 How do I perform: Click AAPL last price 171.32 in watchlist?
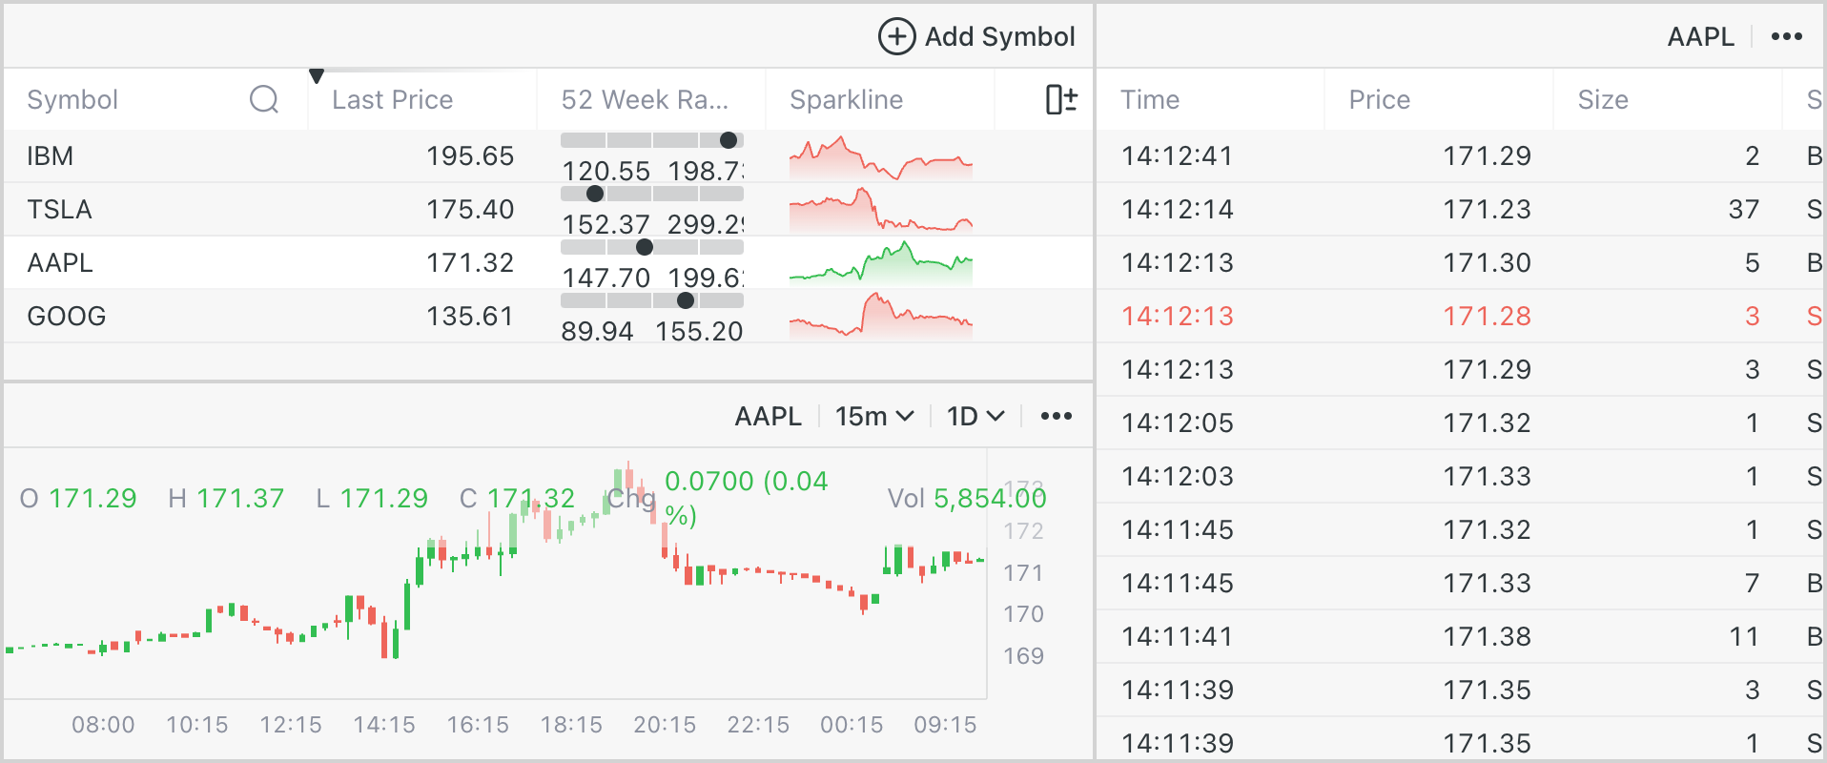click(470, 262)
